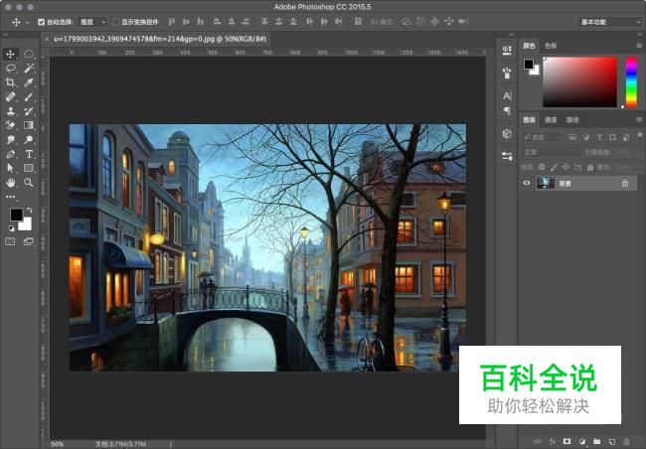
Task: Switch to the Layers tab
Action: click(529, 120)
